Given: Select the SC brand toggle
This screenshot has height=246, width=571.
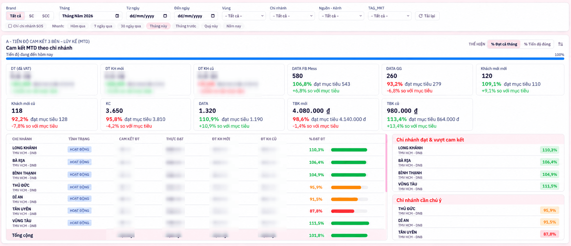Looking at the screenshot, I should coord(31,16).
